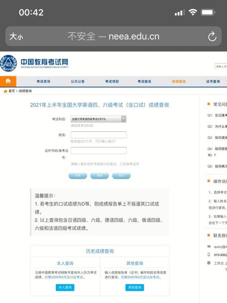
Task: Tap the battery status icon
Action: click(x=208, y=13)
